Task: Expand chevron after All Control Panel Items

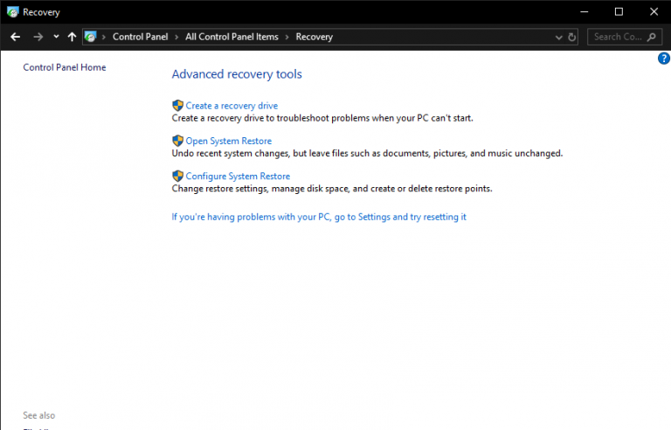Action: [287, 38]
